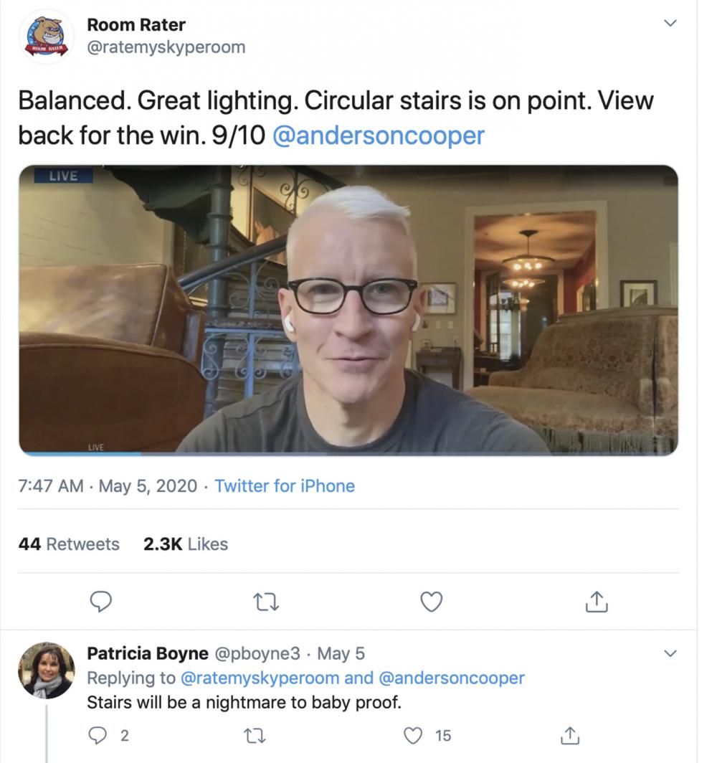
Task: Visit the @ratemyskyperoom handle in header
Action: coord(166,47)
